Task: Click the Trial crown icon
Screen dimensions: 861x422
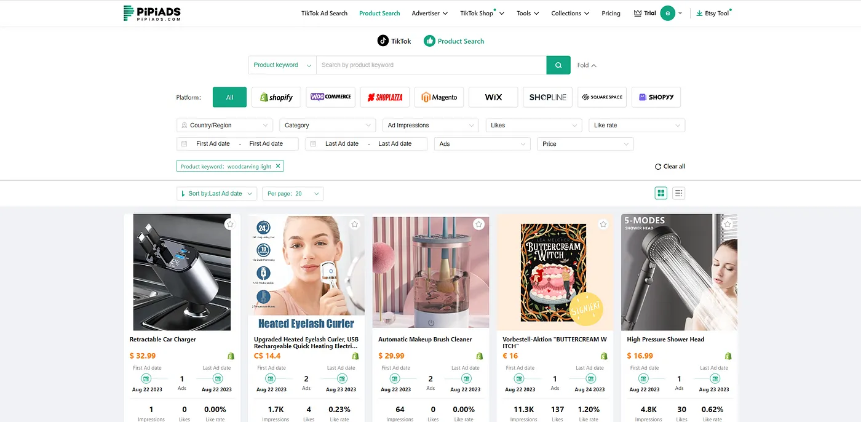Action: click(638, 13)
